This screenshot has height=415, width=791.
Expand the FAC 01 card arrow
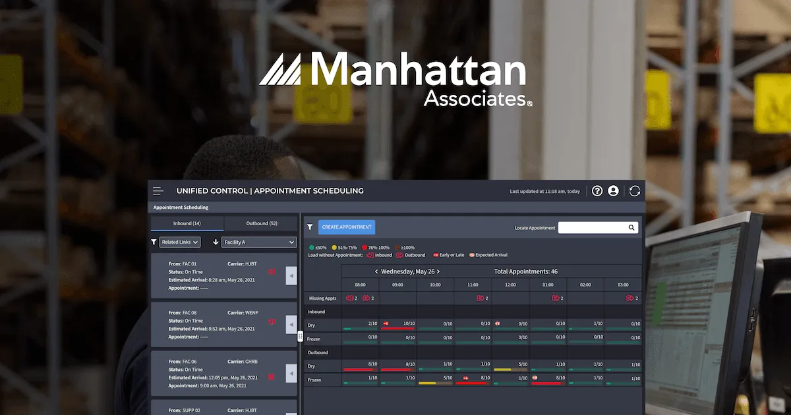coord(291,277)
